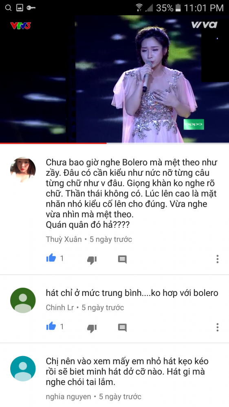The height and width of the screenshot is (407, 229).
Task: Tap the battery indicator in status bar
Action: pyautogui.click(x=178, y=8)
